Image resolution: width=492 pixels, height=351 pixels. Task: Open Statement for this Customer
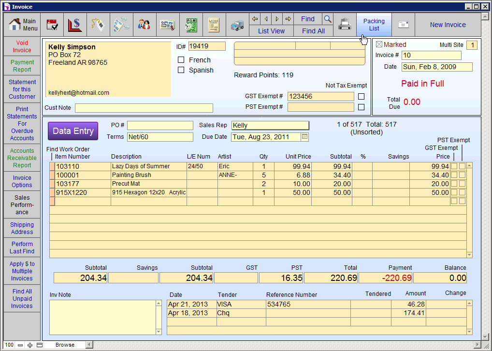[x=22, y=89]
